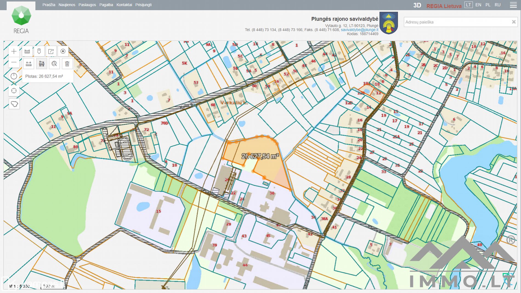Switch language to EN
The width and height of the screenshot is (521, 293).
478,5
